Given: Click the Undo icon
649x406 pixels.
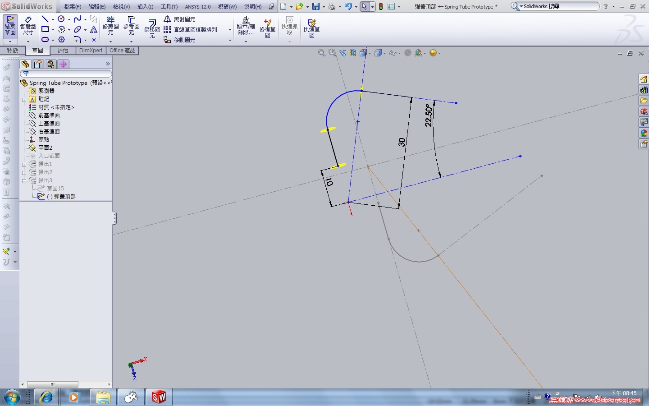Looking at the screenshot, I should click(348, 6).
